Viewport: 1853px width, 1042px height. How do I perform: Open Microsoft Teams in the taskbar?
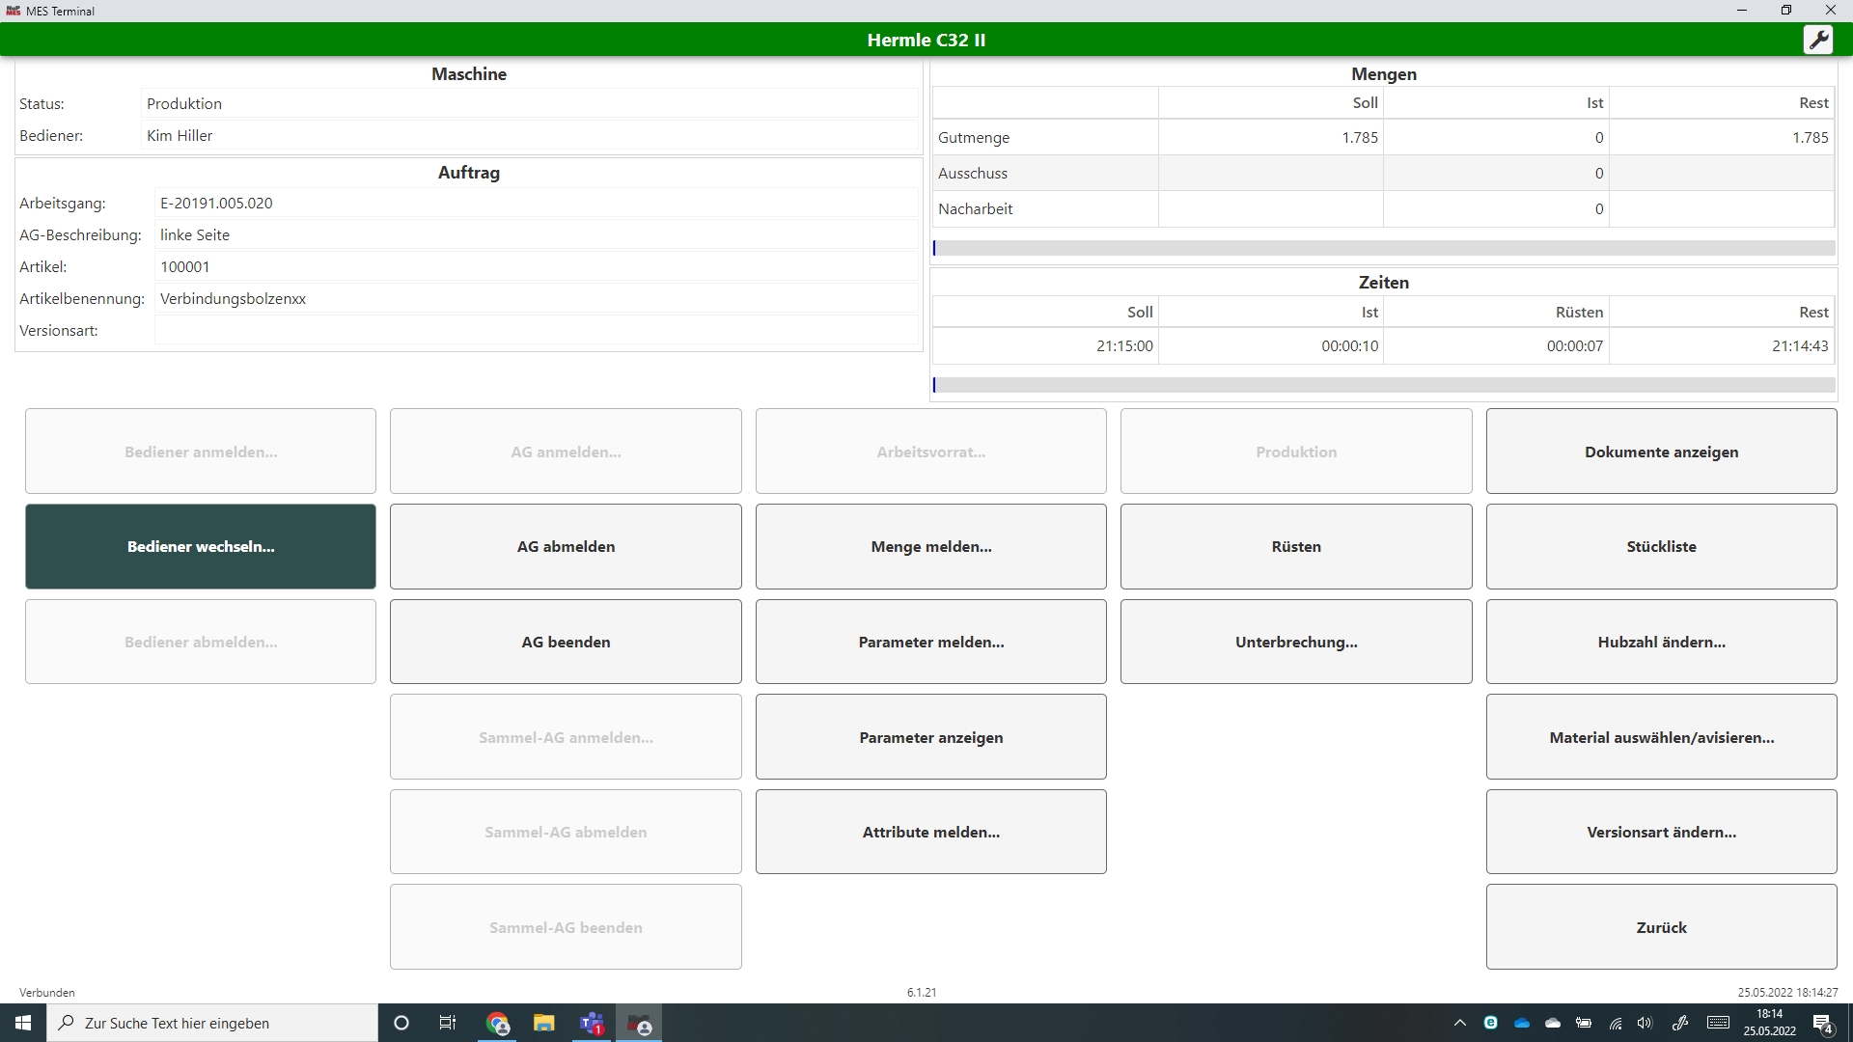point(592,1023)
